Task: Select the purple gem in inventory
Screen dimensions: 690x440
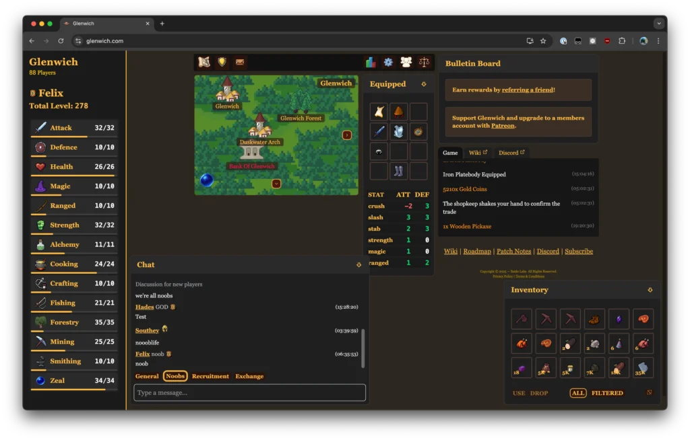Action: [619, 319]
